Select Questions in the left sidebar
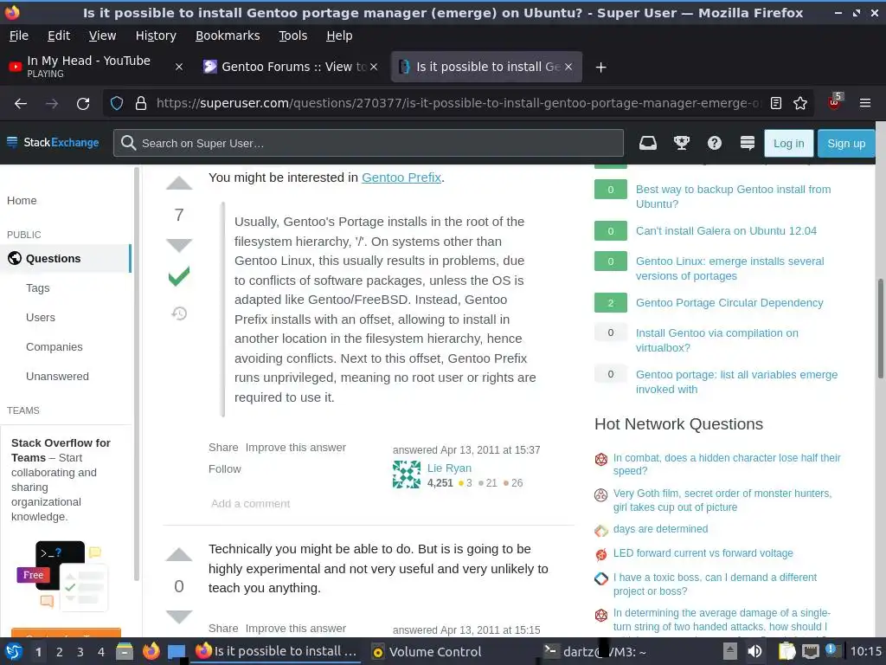 point(66,258)
